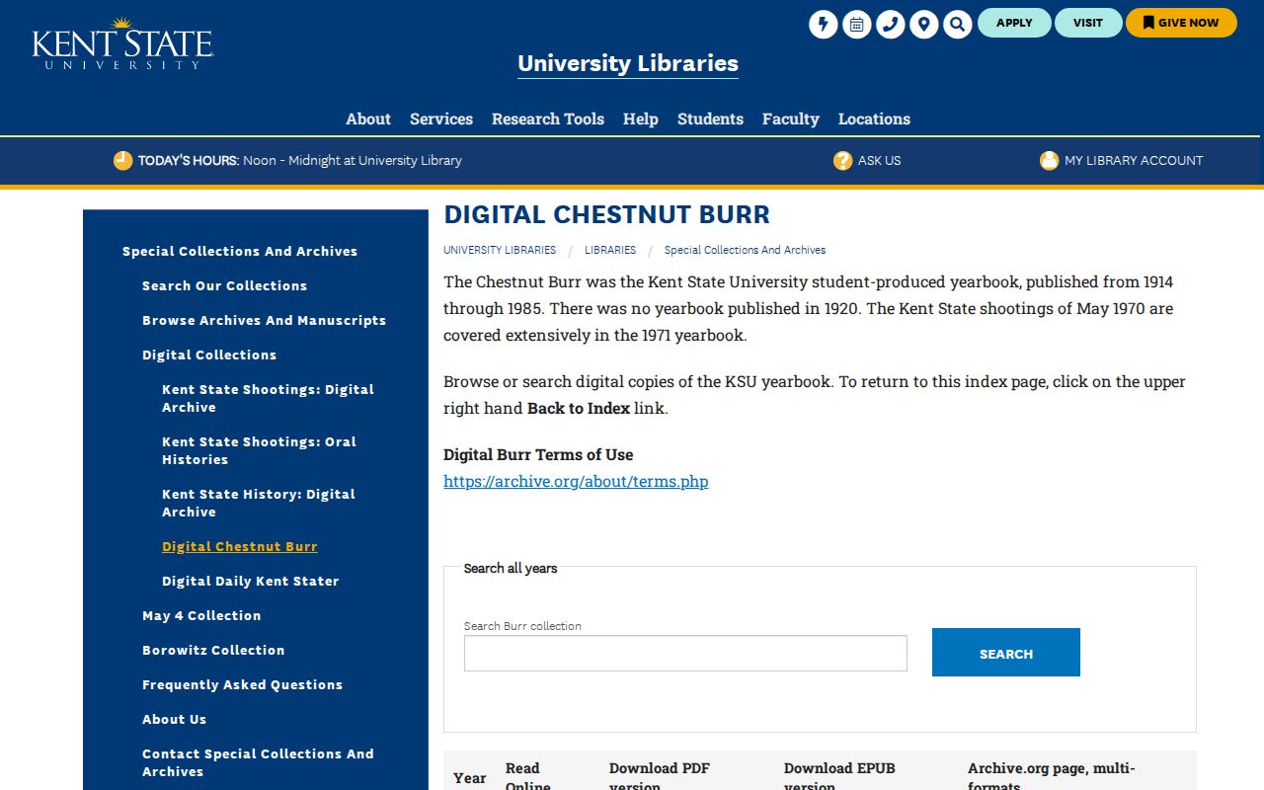Click the magnifying glass search icon

958,24
